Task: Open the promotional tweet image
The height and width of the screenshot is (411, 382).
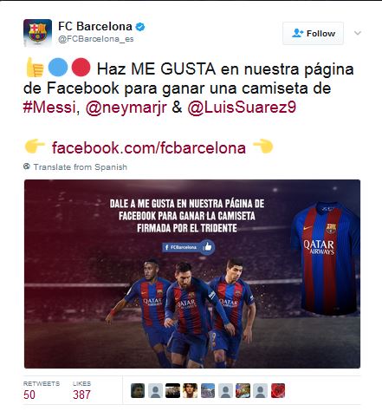Action: click(x=192, y=274)
